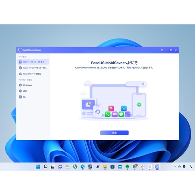Open the hamburger menu in title bar
This screenshot has height=195, width=195.
(162, 50)
